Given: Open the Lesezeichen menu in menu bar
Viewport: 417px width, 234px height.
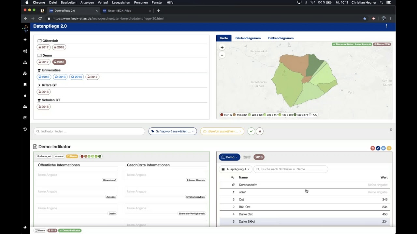Looking at the screenshot, I should pos(121,3).
